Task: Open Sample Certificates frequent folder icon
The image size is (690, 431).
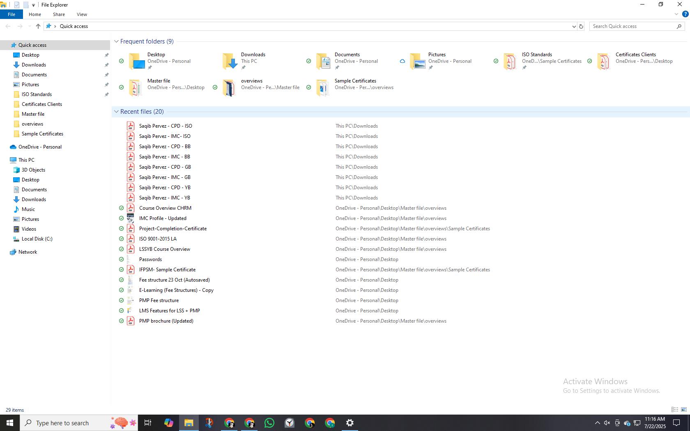Action: [x=323, y=87]
